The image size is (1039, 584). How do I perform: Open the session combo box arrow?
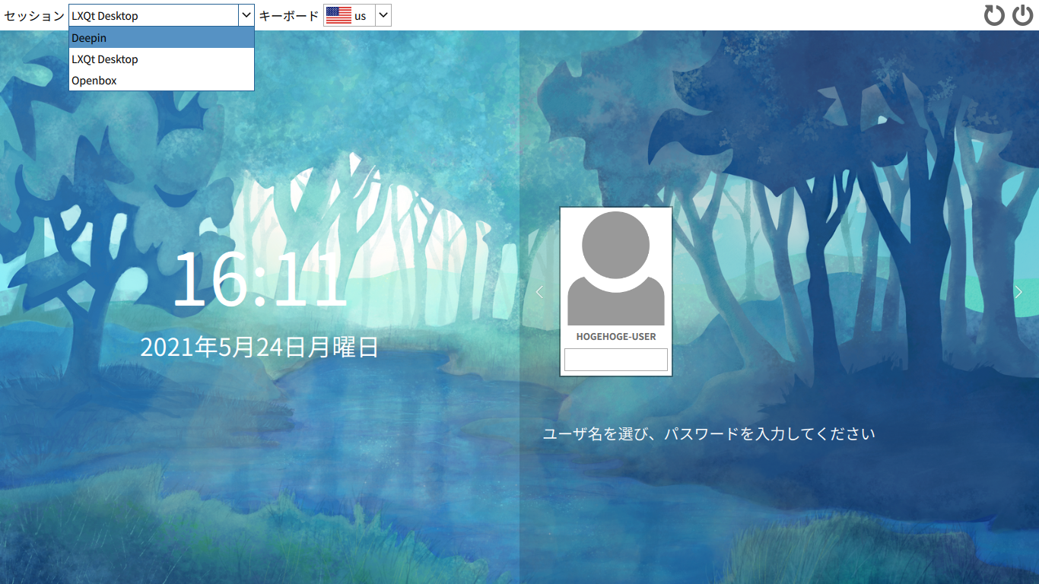(246, 15)
